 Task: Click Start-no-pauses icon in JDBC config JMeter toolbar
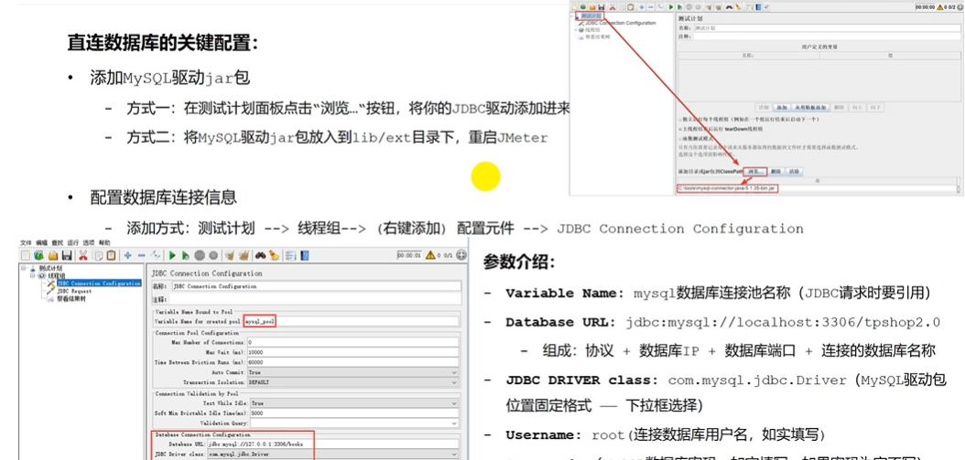186,256
